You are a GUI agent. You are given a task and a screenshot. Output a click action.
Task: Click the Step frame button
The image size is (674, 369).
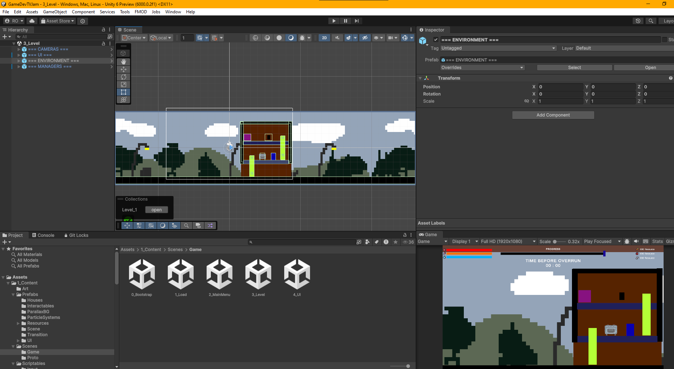click(356, 21)
